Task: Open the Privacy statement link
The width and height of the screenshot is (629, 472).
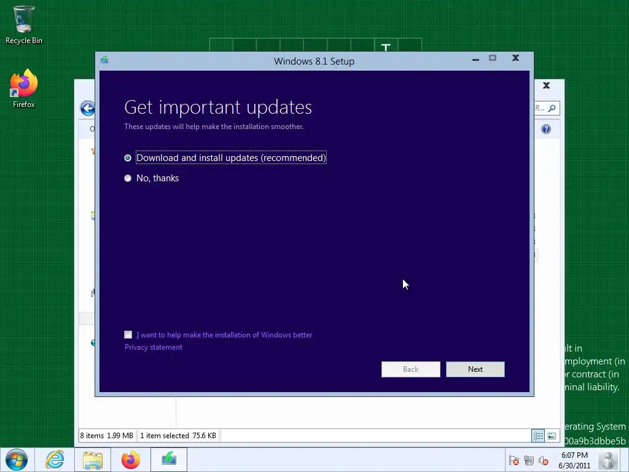Action: tap(153, 347)
